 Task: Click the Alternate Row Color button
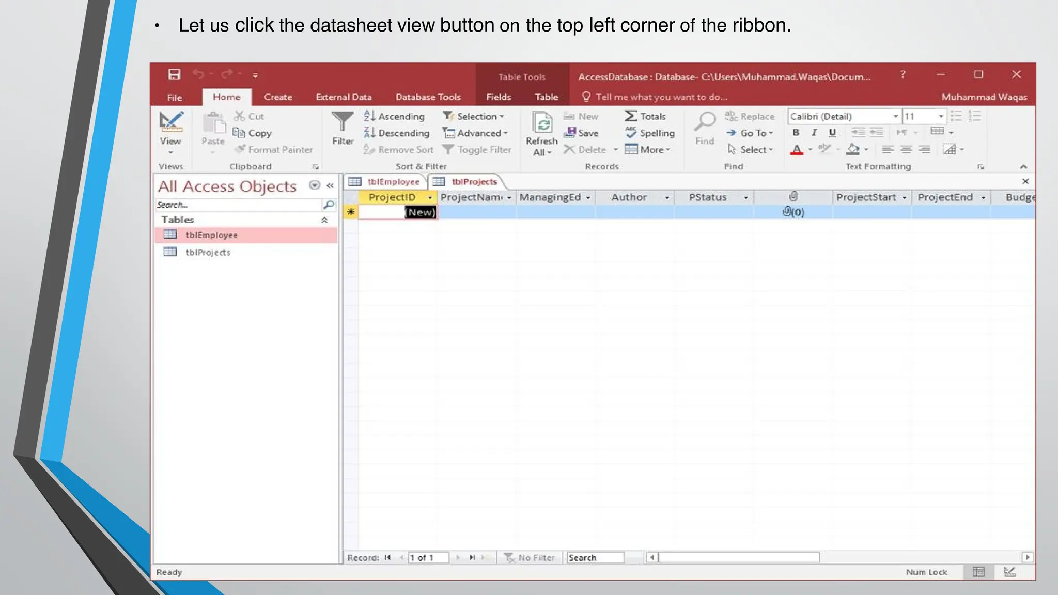[x=949, y=150]
